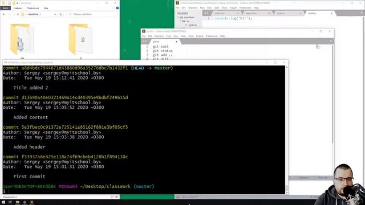Collapse the Explorer ribbon chevron
Screen dimensions: 365x205
tap(113, 8)
